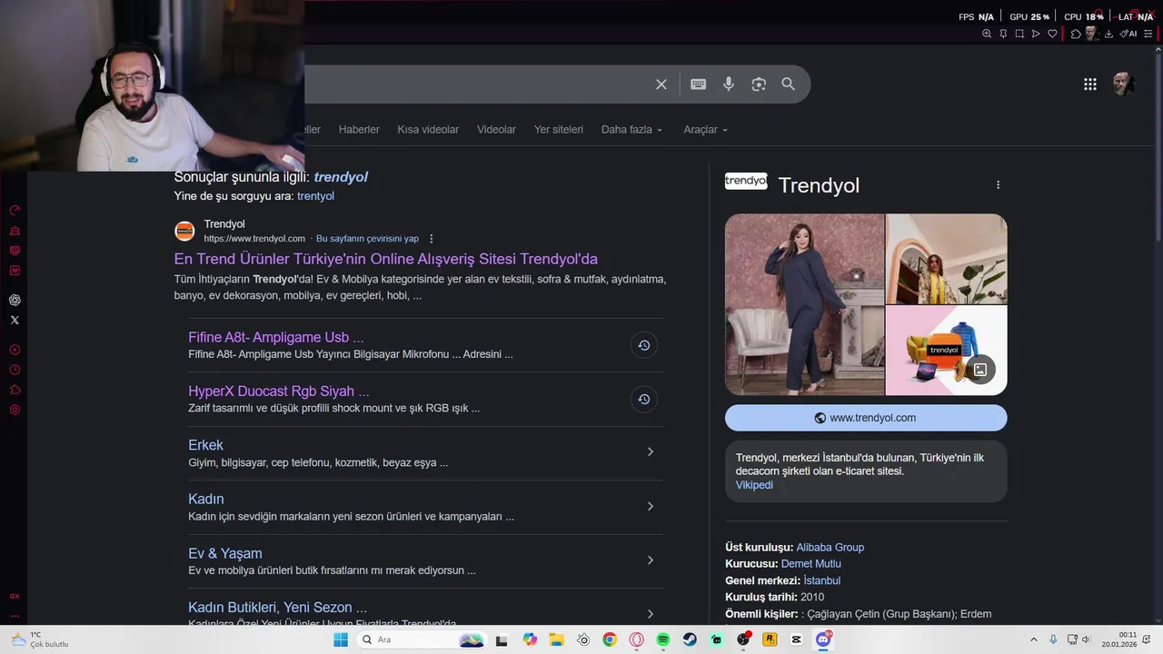Open the Araçlar dropdown
Image resolution: width=1163 pixels, height=654 pixels.
[x=706, y=130]
